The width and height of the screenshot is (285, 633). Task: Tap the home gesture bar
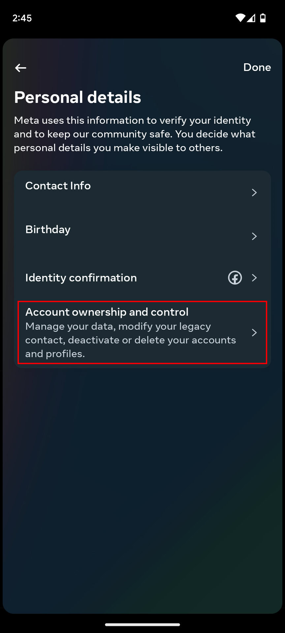click(x=142, y=624)
